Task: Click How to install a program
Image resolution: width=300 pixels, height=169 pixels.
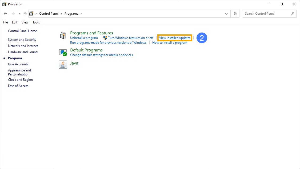Action: click(170, 43)
